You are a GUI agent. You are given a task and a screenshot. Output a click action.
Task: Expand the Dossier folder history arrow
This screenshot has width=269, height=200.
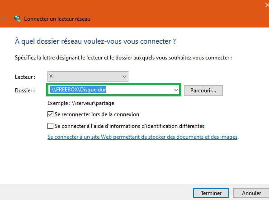coord(176,90)
